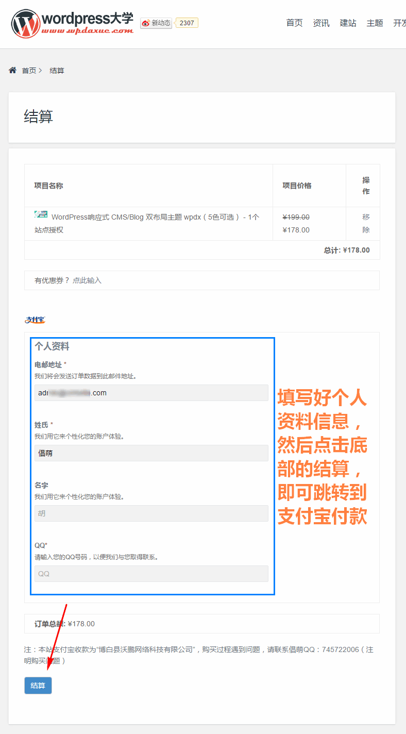Click the 2307 follower count badge
This screenshot has height=734, width=406.
point(187,23)
